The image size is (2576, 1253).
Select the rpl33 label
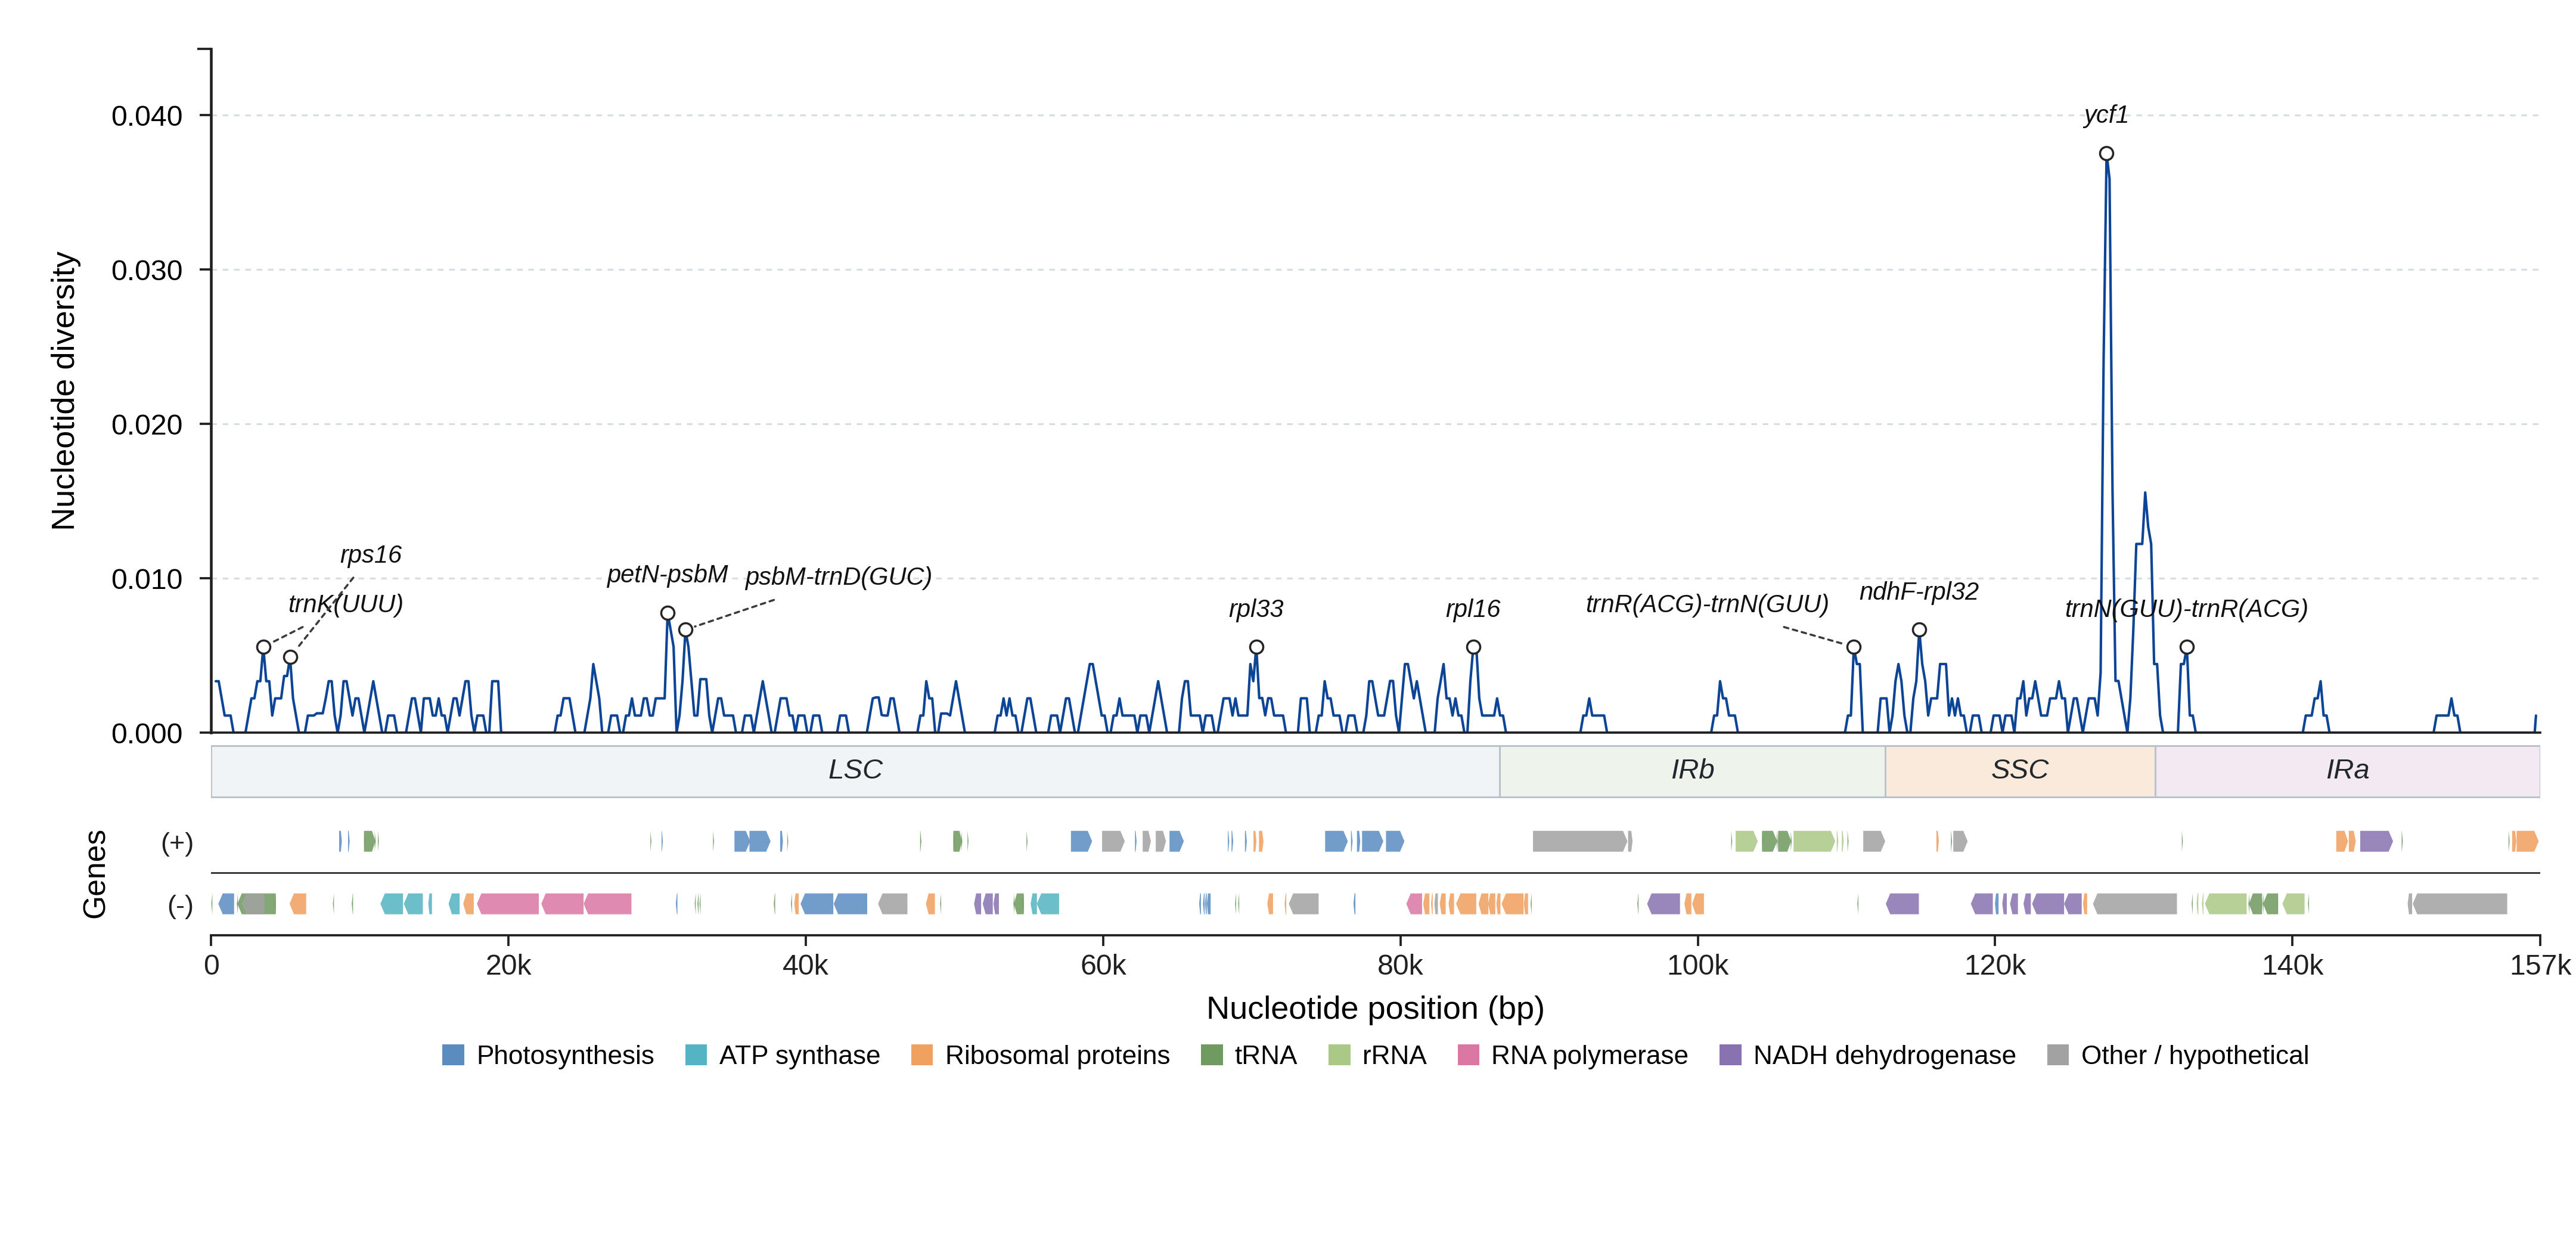[x=1256, y=608]
